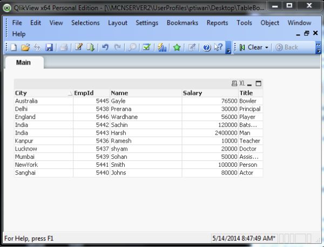Open Current Selections checkmark icon
Viewport: 324px width, 247px height.
coord(147,47)
